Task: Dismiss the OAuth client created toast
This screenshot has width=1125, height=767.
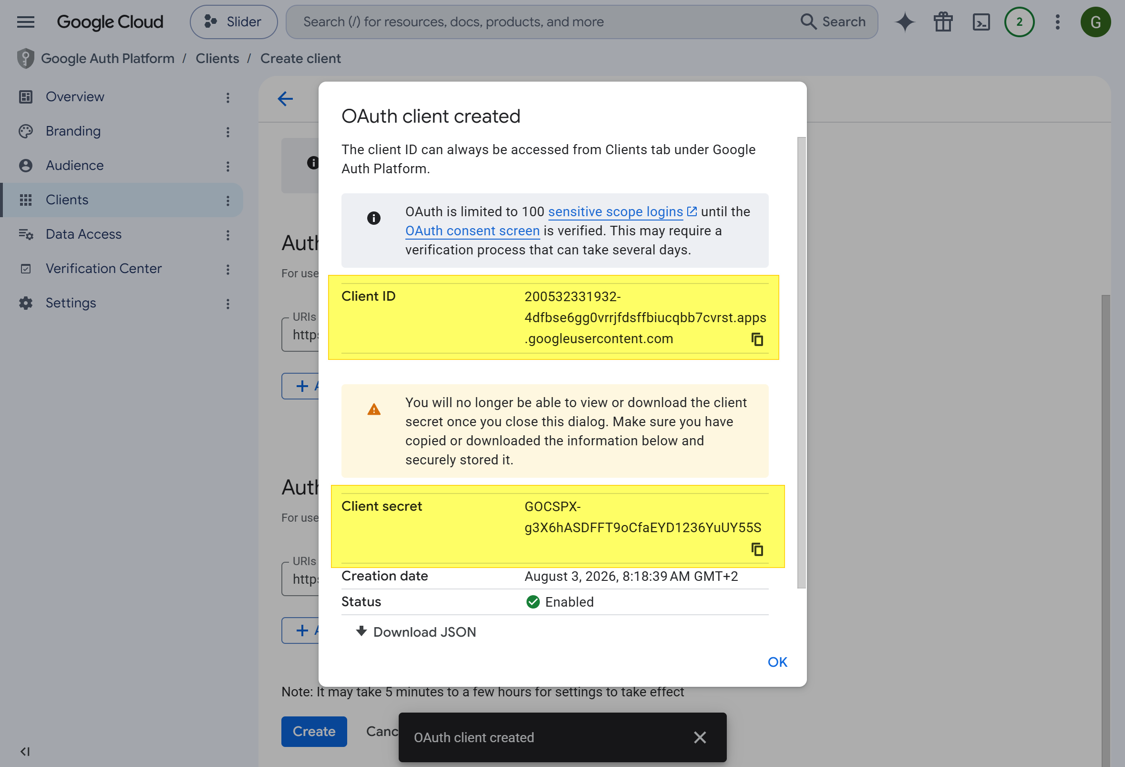Action: pyautogui.click(x=700, y=737)
